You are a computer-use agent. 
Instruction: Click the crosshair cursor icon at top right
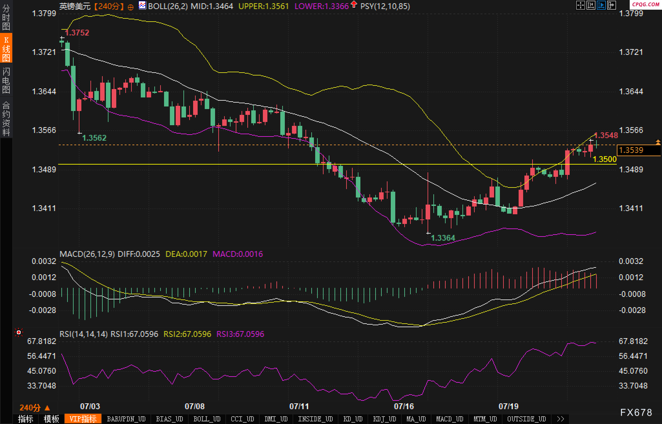tap(580, 5)
